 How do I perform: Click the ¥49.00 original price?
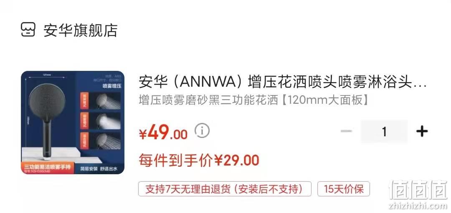pos(163,133)
